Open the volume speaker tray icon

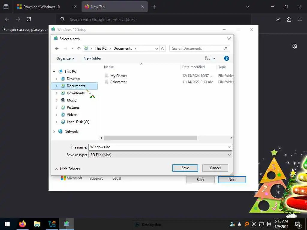(268, 224)
